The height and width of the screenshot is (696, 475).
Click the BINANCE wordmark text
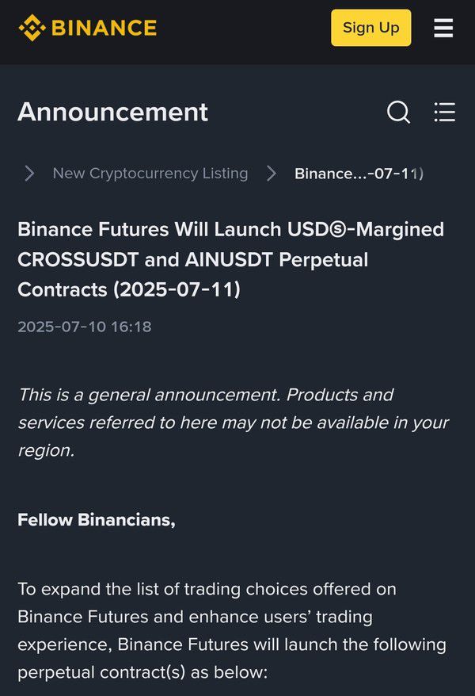(104, 28)
